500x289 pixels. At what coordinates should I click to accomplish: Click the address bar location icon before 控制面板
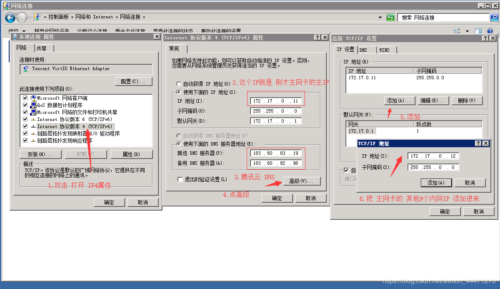pos(37,17)
